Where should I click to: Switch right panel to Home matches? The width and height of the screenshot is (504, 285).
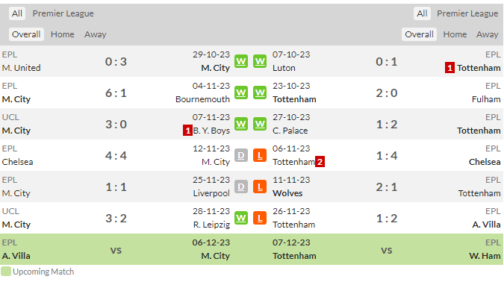pos(455,34)
